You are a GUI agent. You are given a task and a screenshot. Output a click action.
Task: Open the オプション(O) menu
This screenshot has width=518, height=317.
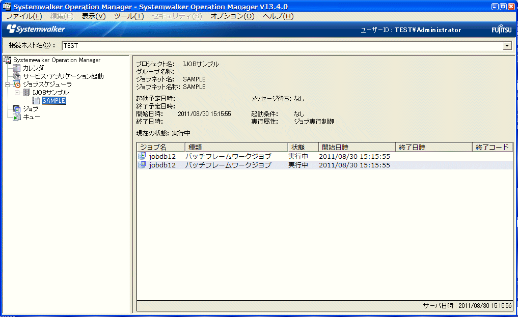coord(232,16)
